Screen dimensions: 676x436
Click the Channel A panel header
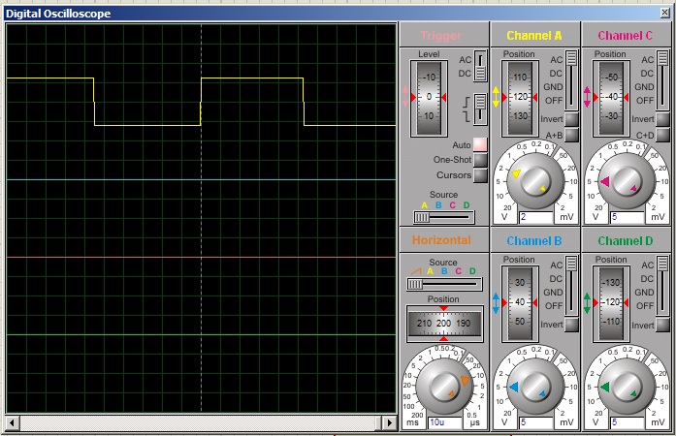(x=534, y=35)
